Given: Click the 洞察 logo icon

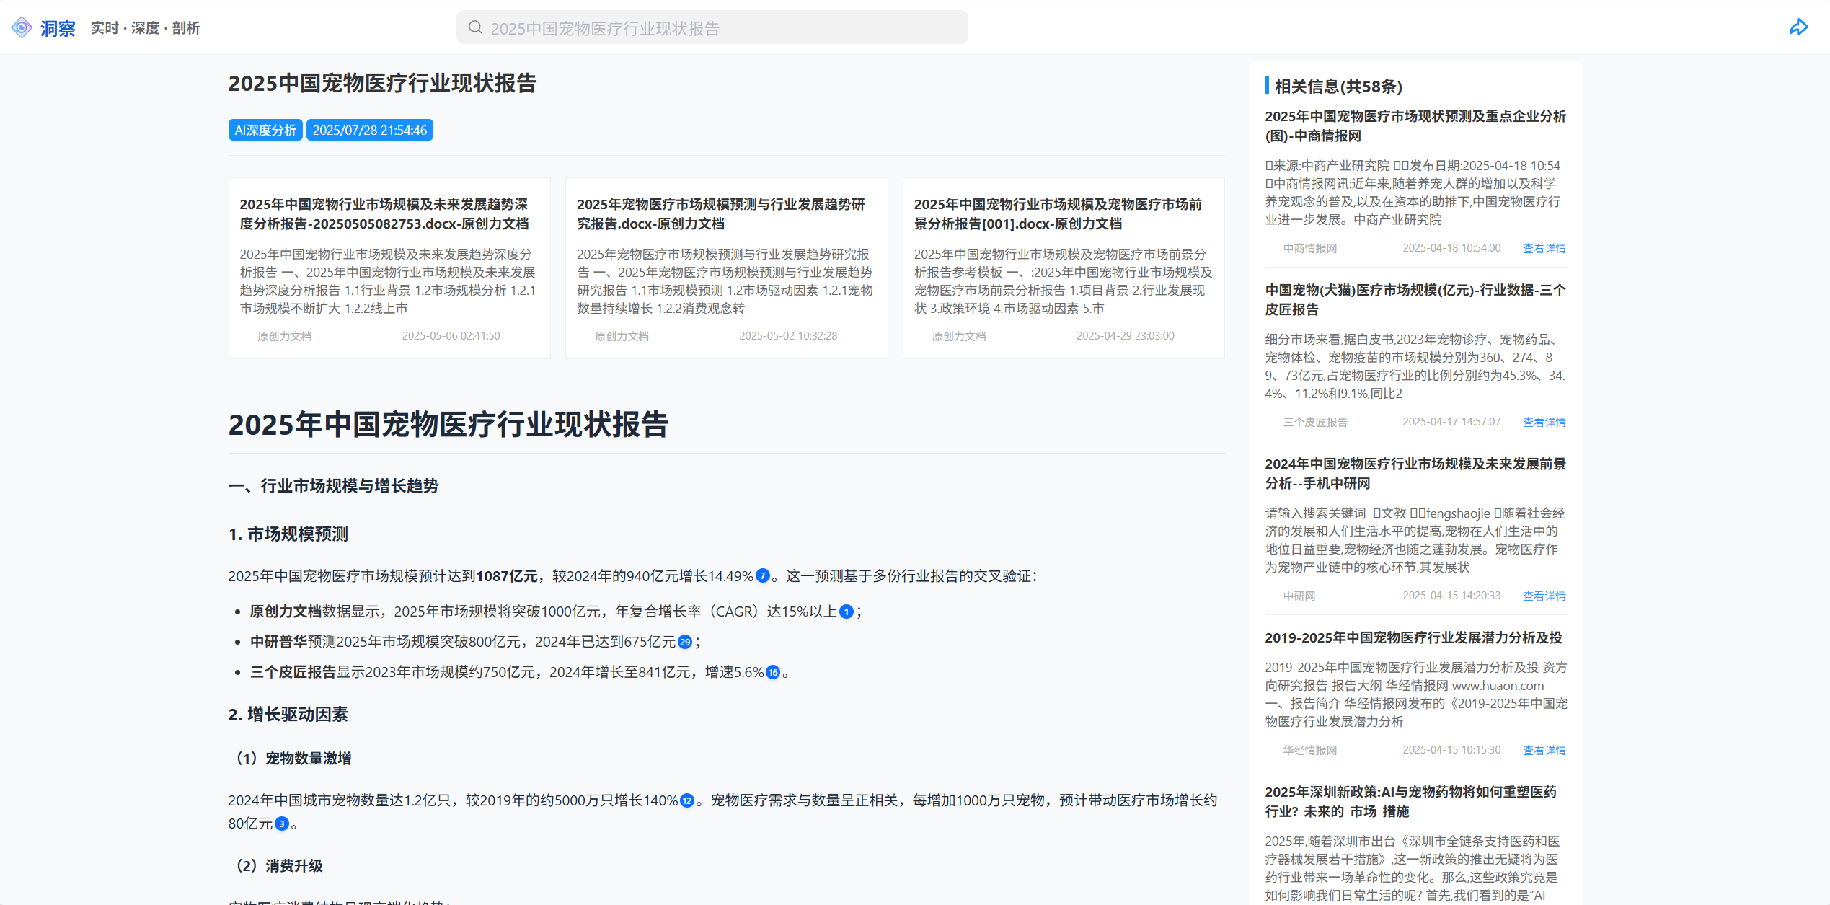Looking at the screenshot, I should pos(22,27).
